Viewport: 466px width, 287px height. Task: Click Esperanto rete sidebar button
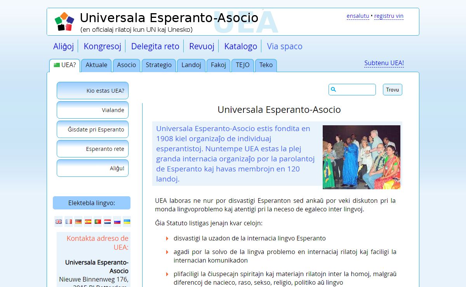(x=92, y=149)
